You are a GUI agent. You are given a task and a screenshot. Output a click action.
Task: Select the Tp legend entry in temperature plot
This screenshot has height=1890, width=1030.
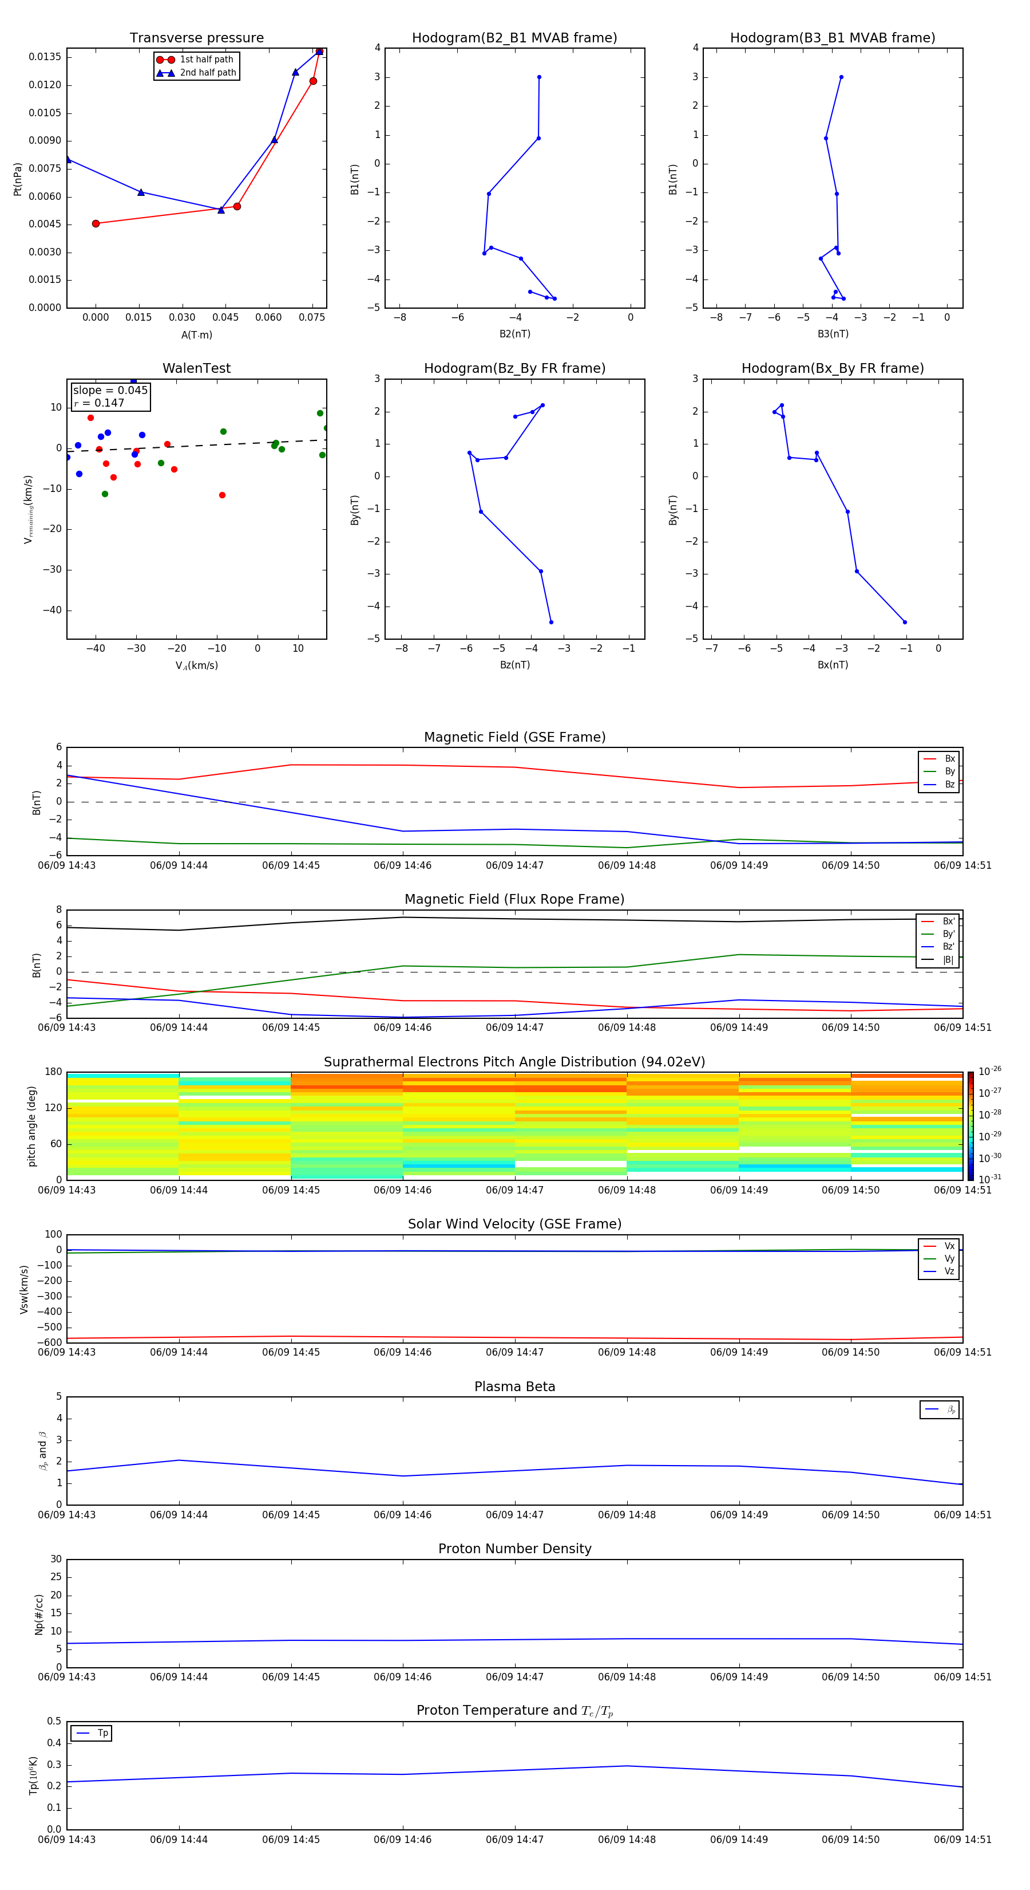(x=92, y=1733)
